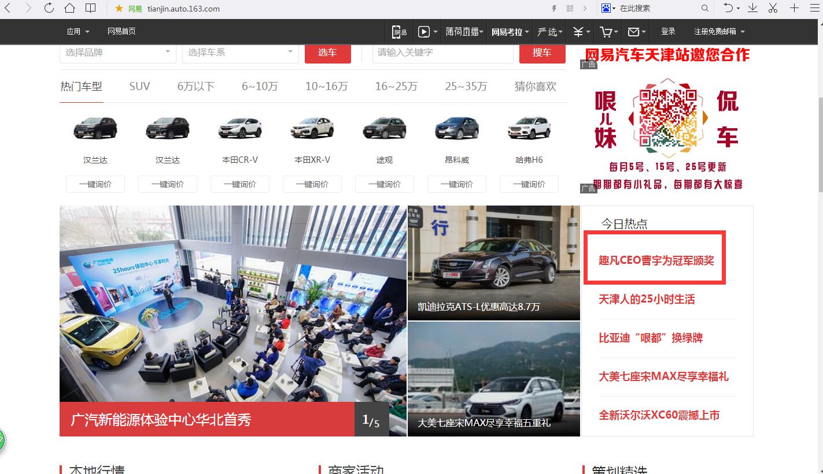This screenshot has height=474, width=823.
Task: Switch to the 6万以下 tab
Action: [195, 87]
